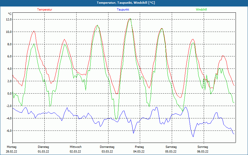Click the date 06.03.22
The height and width of the screenshot is (155, 248).
click(x=203, y=152)
